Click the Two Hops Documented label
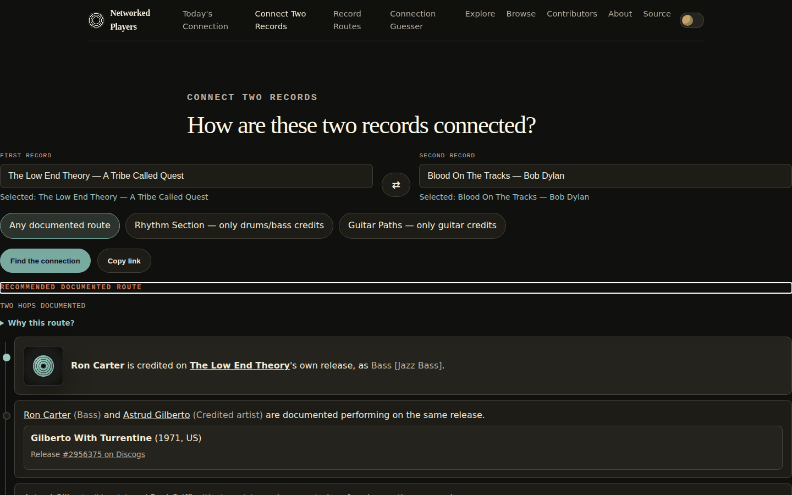792x495 pixels. click(43, 306)
